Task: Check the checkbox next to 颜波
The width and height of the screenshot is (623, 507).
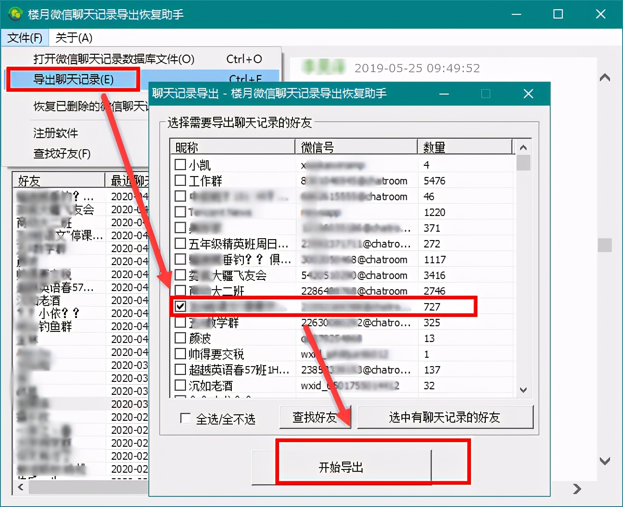Action: [179, 338]
